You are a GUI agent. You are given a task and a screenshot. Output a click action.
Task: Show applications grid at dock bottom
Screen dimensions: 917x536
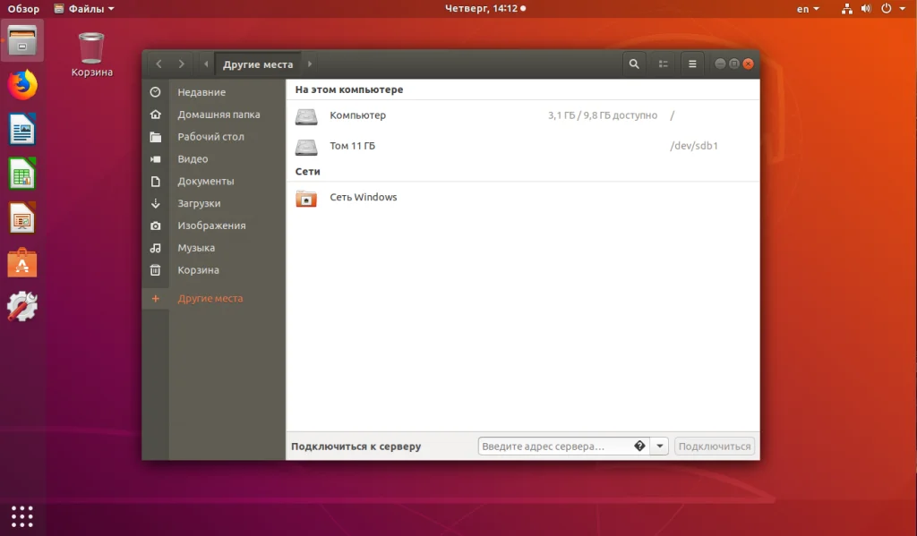coord(22,516)
